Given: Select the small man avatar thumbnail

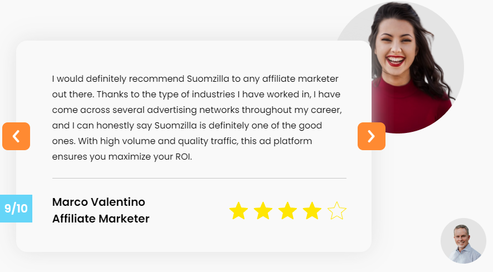Looking at the screenshot, I should click(463, 240).
